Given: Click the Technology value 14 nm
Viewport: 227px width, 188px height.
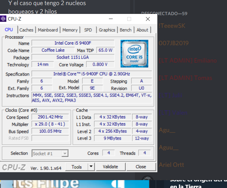Looking at the screenshot, I should (43, 64).
